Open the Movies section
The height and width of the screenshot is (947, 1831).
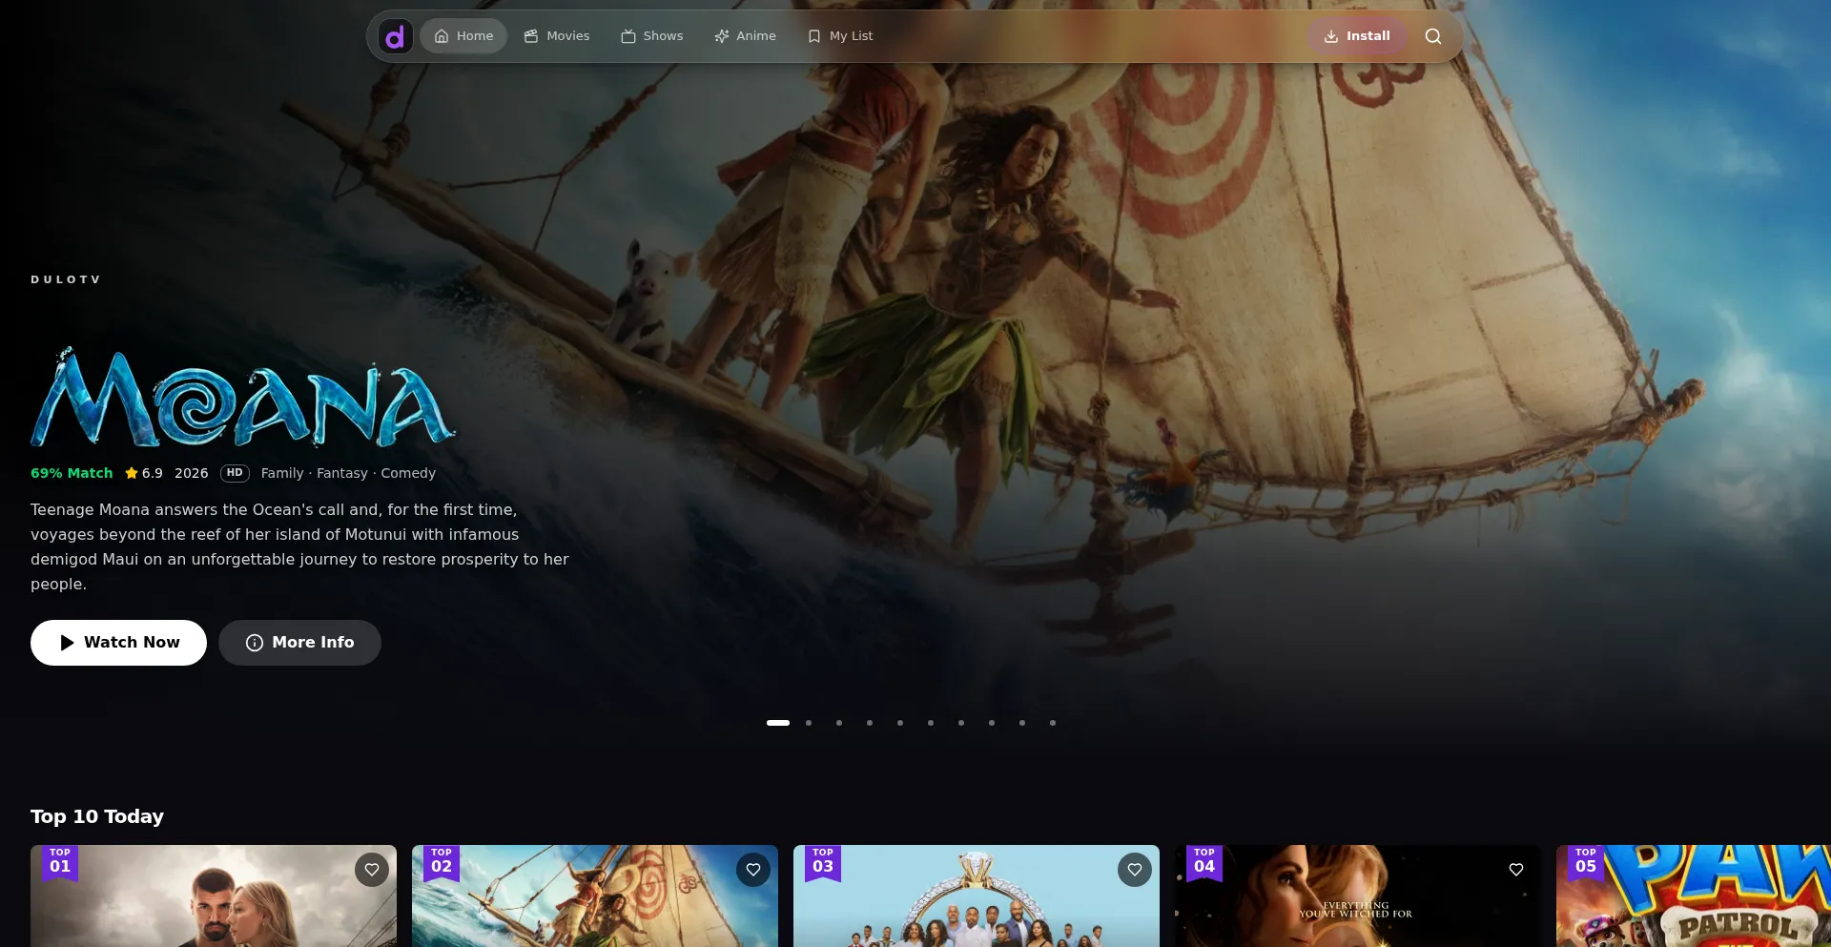[x=557, y=36]
